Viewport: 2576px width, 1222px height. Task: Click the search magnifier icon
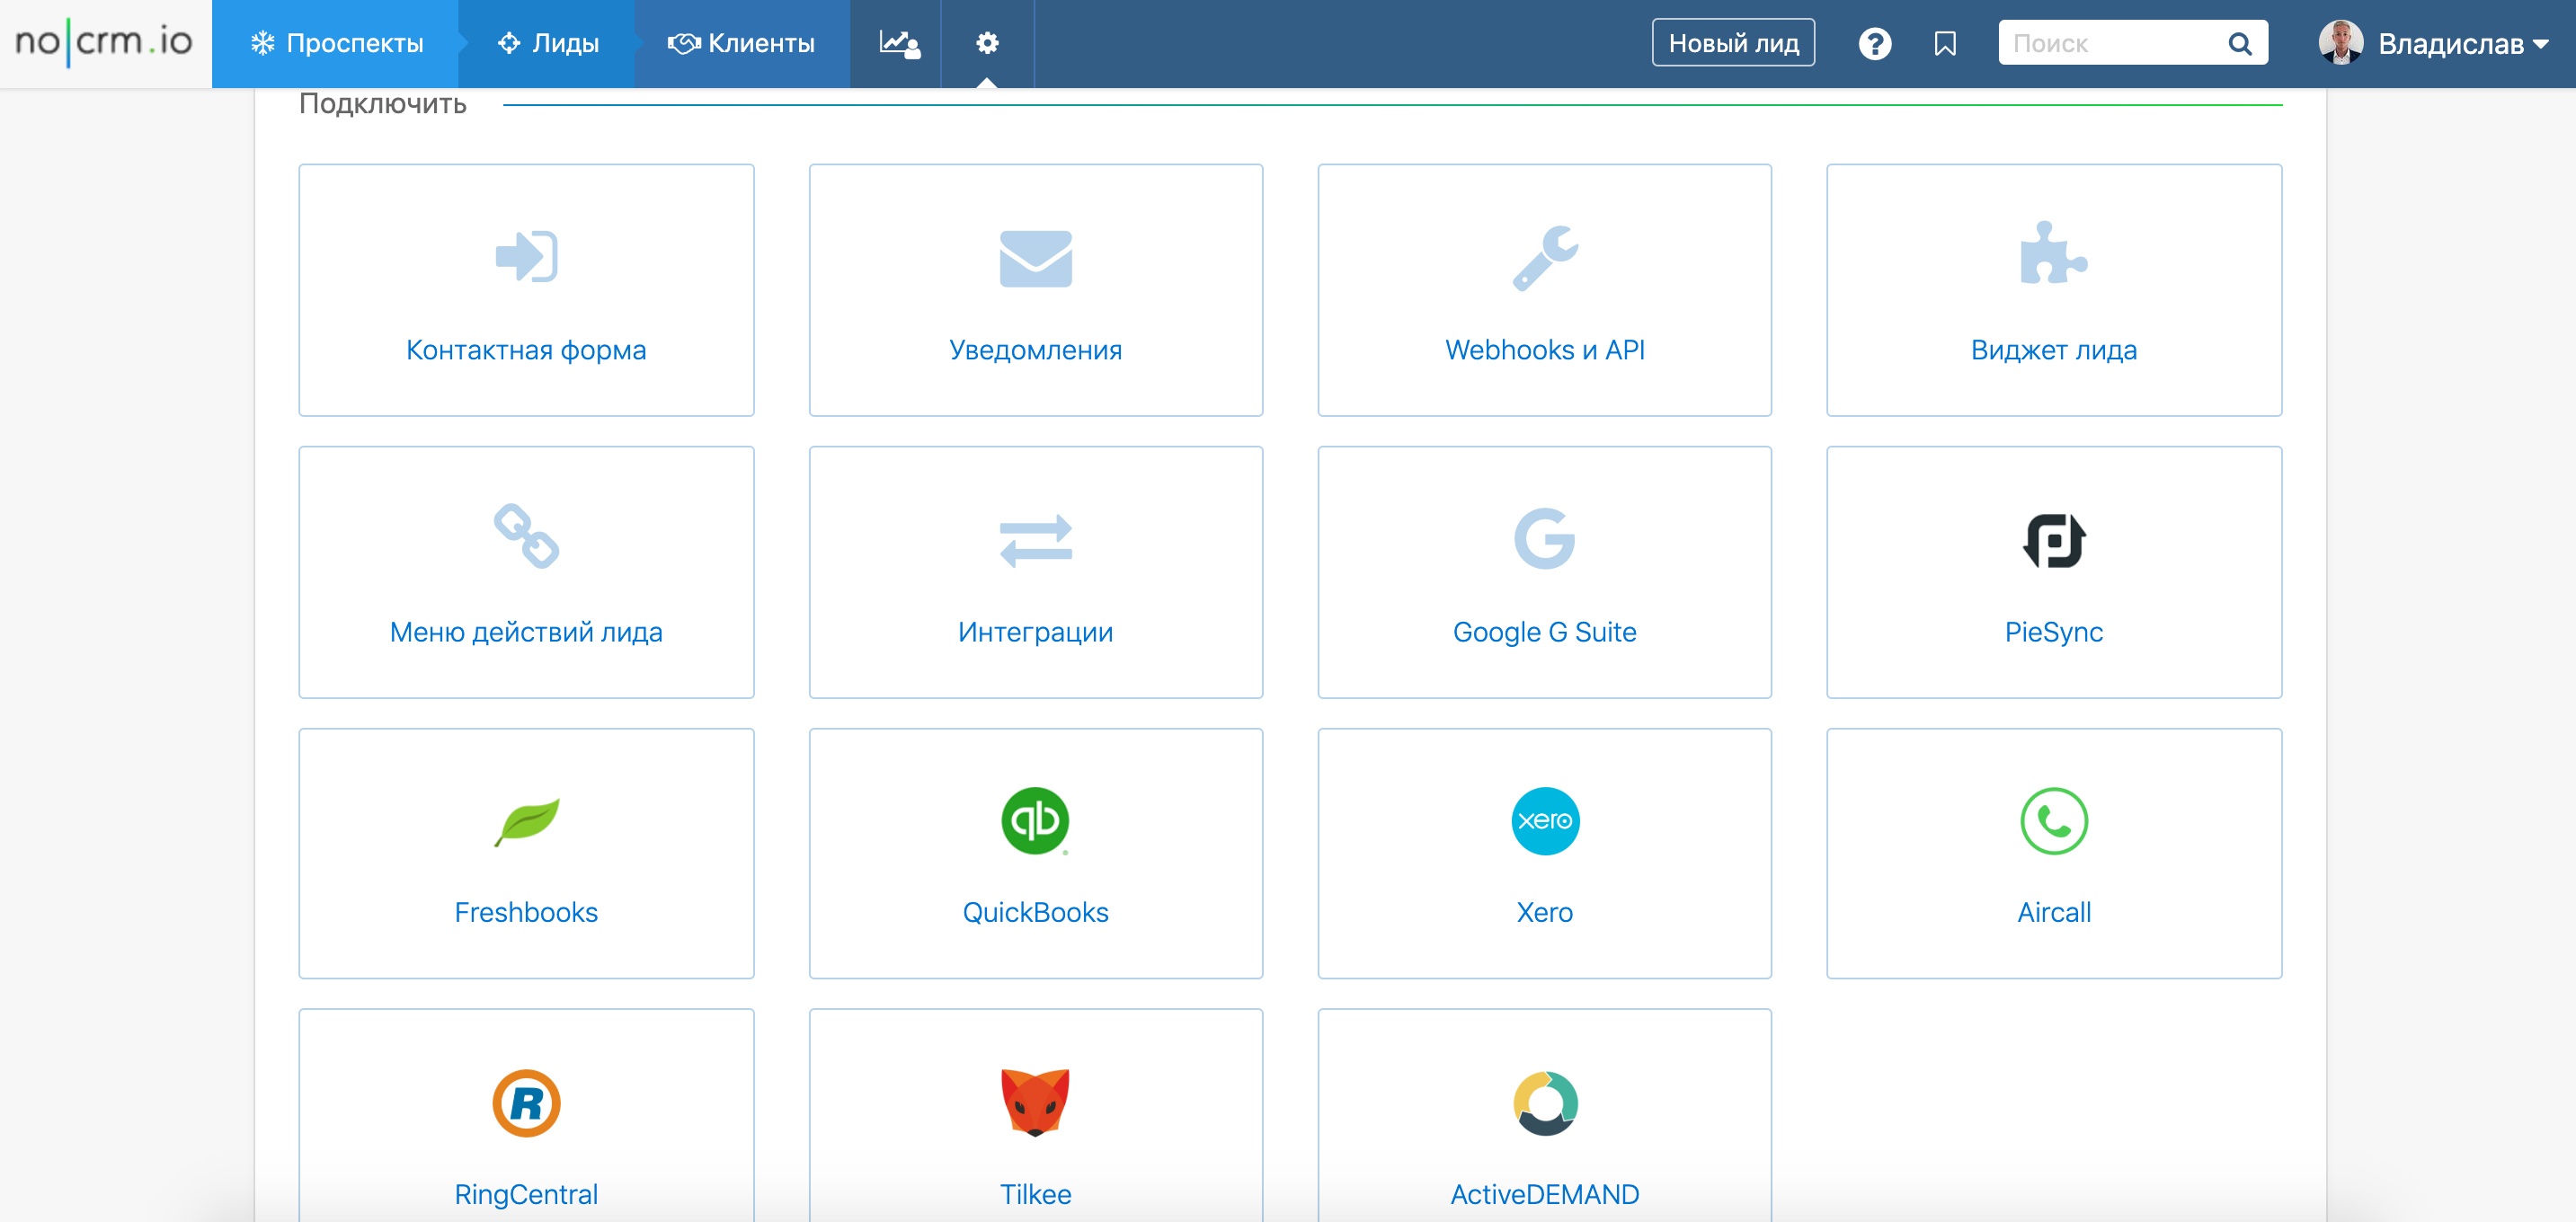pos(2239,43)
